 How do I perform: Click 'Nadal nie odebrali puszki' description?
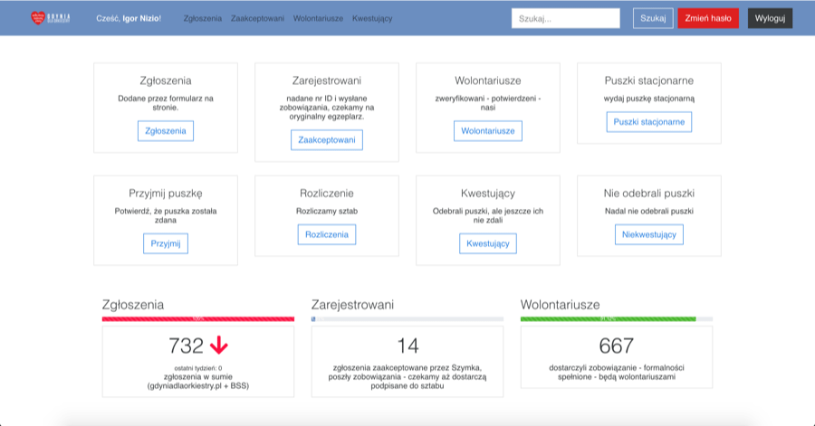click(x=648, y=211)
